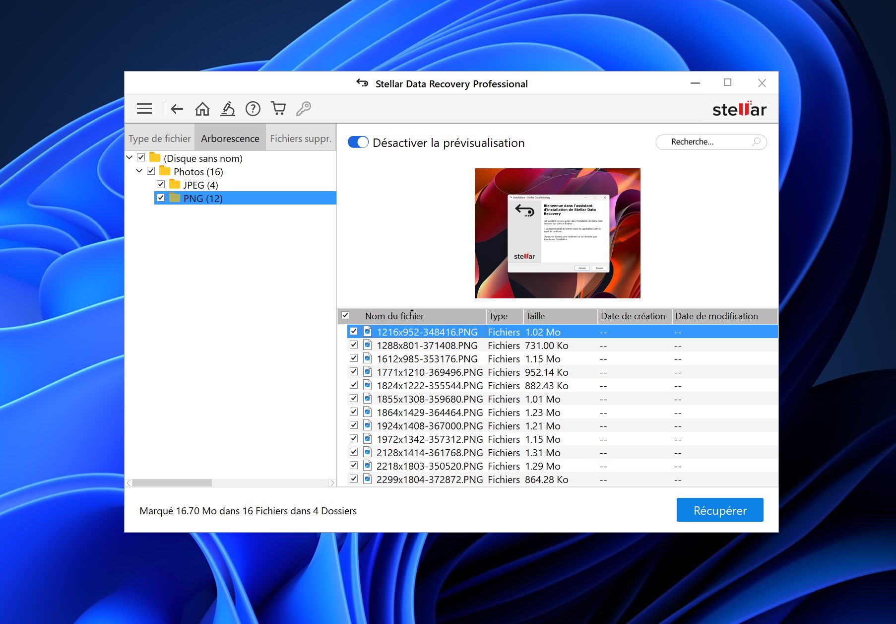
Task: Collapse the (Disque sans nom) tree node
Action: tap(129, 158)
